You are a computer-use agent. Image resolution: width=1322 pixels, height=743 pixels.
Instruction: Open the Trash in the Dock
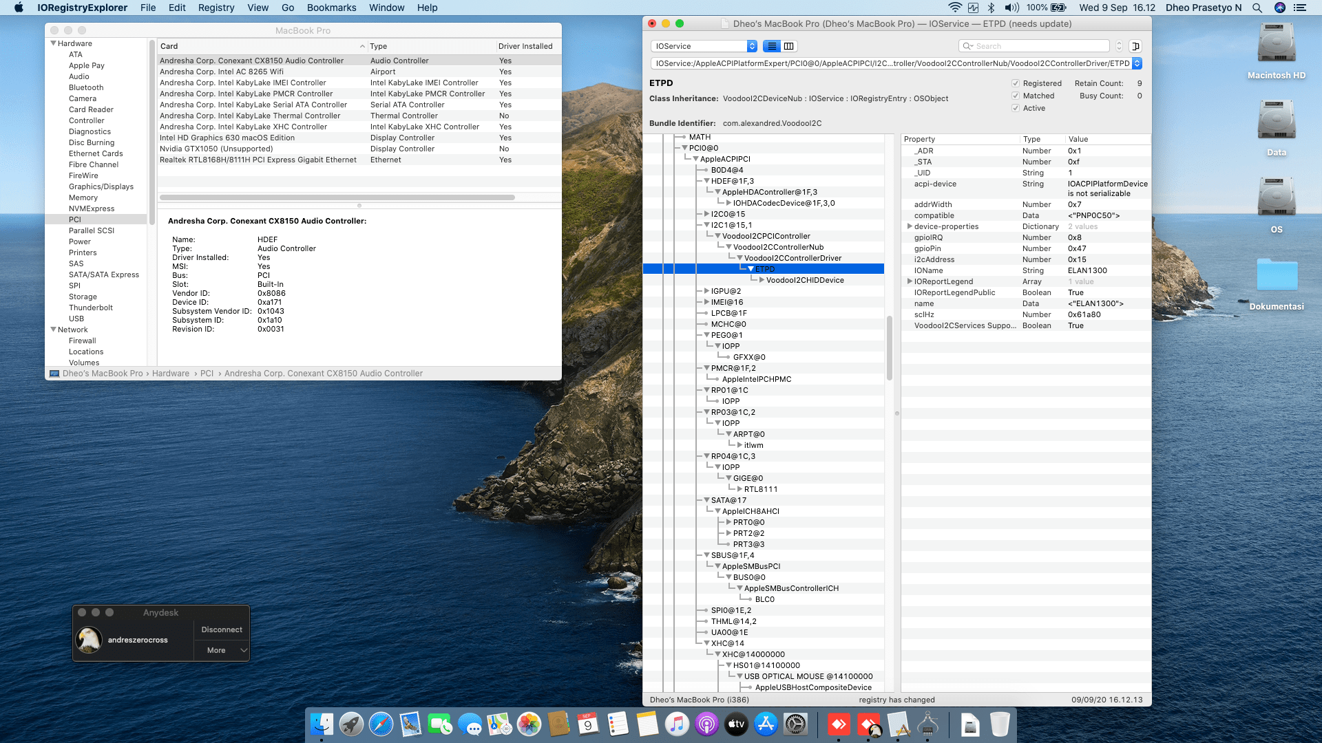(1000, 724)
